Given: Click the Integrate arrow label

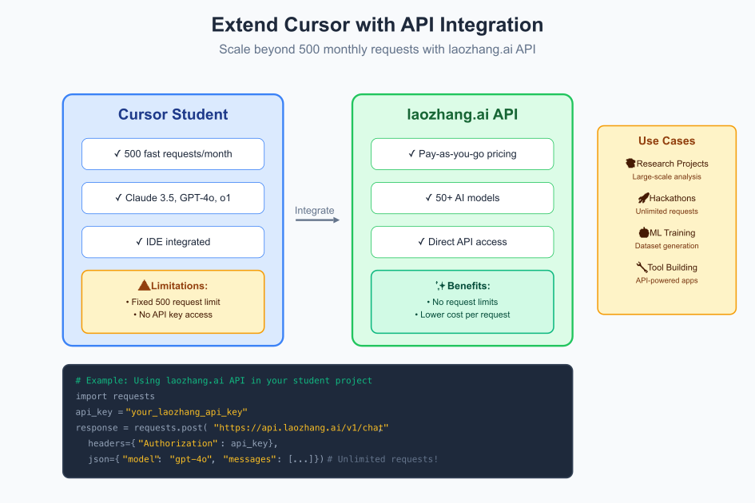Looking at the screenshot, I should [315, 210].
